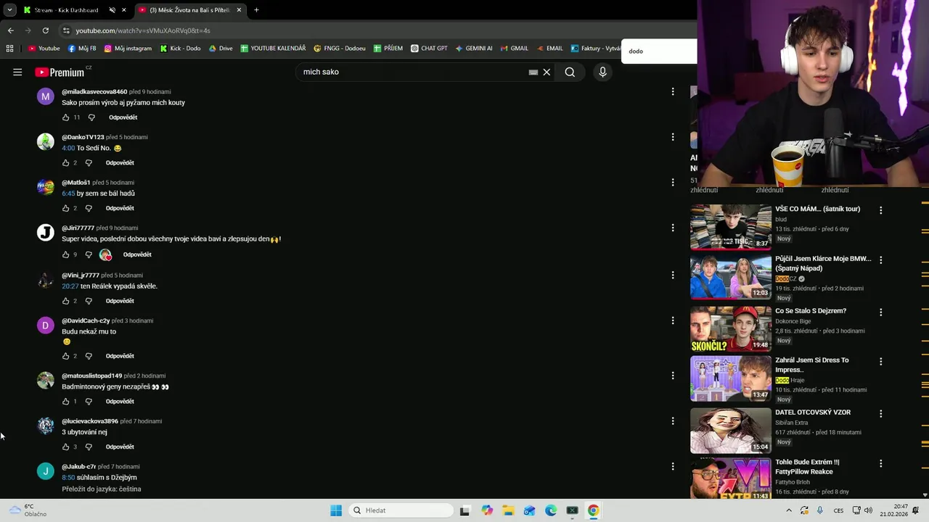Open options menu for @DankoTV123 comment
This screenshot has height=522, width=929.
[x=673, y=137]
